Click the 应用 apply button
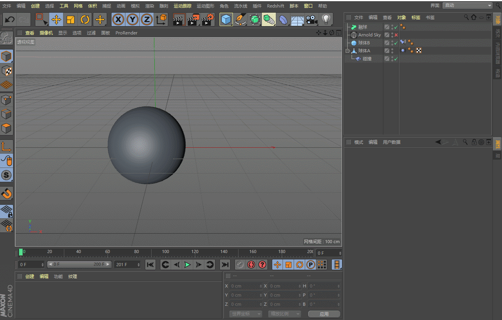This screenshot has height=320, width=502. click(324, 314)
